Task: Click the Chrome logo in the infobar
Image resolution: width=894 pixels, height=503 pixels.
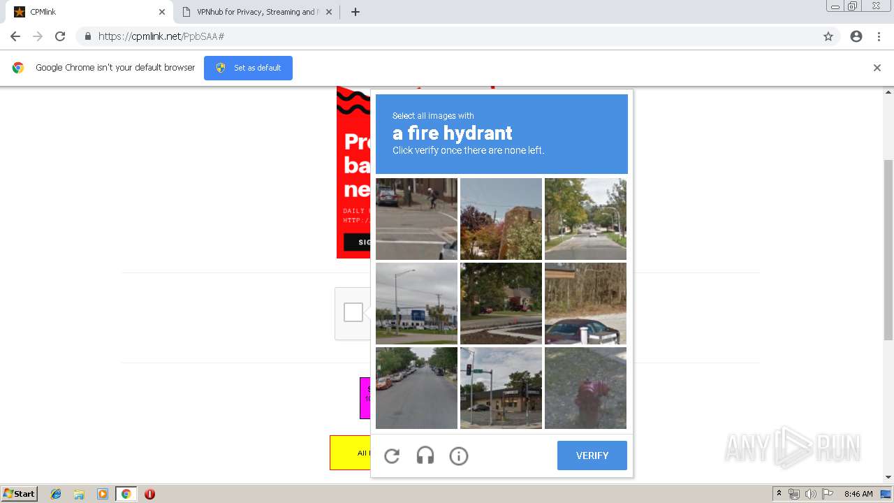Action: click(18, 68)
